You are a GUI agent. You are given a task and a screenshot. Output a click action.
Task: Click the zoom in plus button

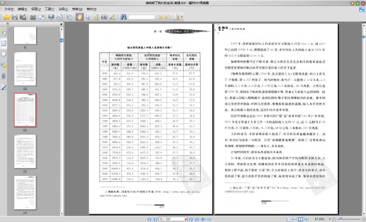[364, 219]
